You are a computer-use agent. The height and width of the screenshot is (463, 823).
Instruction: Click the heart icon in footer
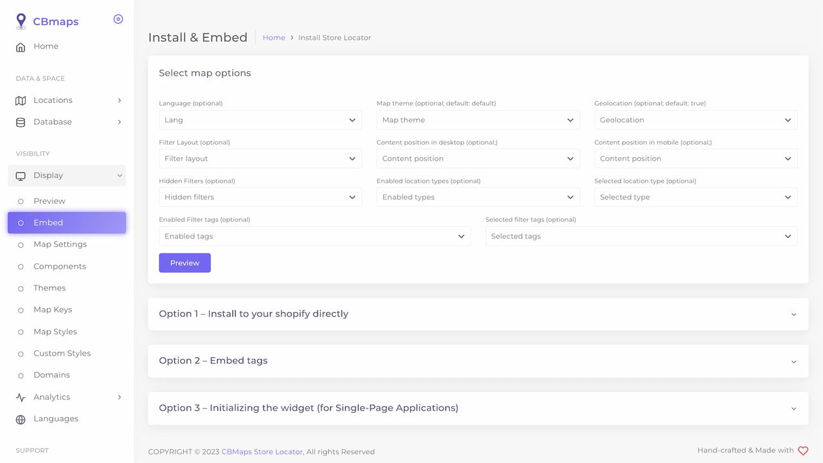click(803, 451)
